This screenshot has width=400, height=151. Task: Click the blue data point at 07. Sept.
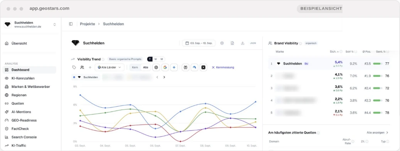(181, 112)
